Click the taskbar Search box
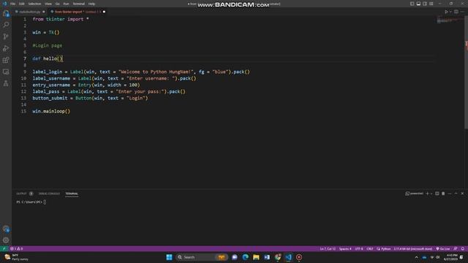This screenshot has width=468, height=263. (202, 257)
